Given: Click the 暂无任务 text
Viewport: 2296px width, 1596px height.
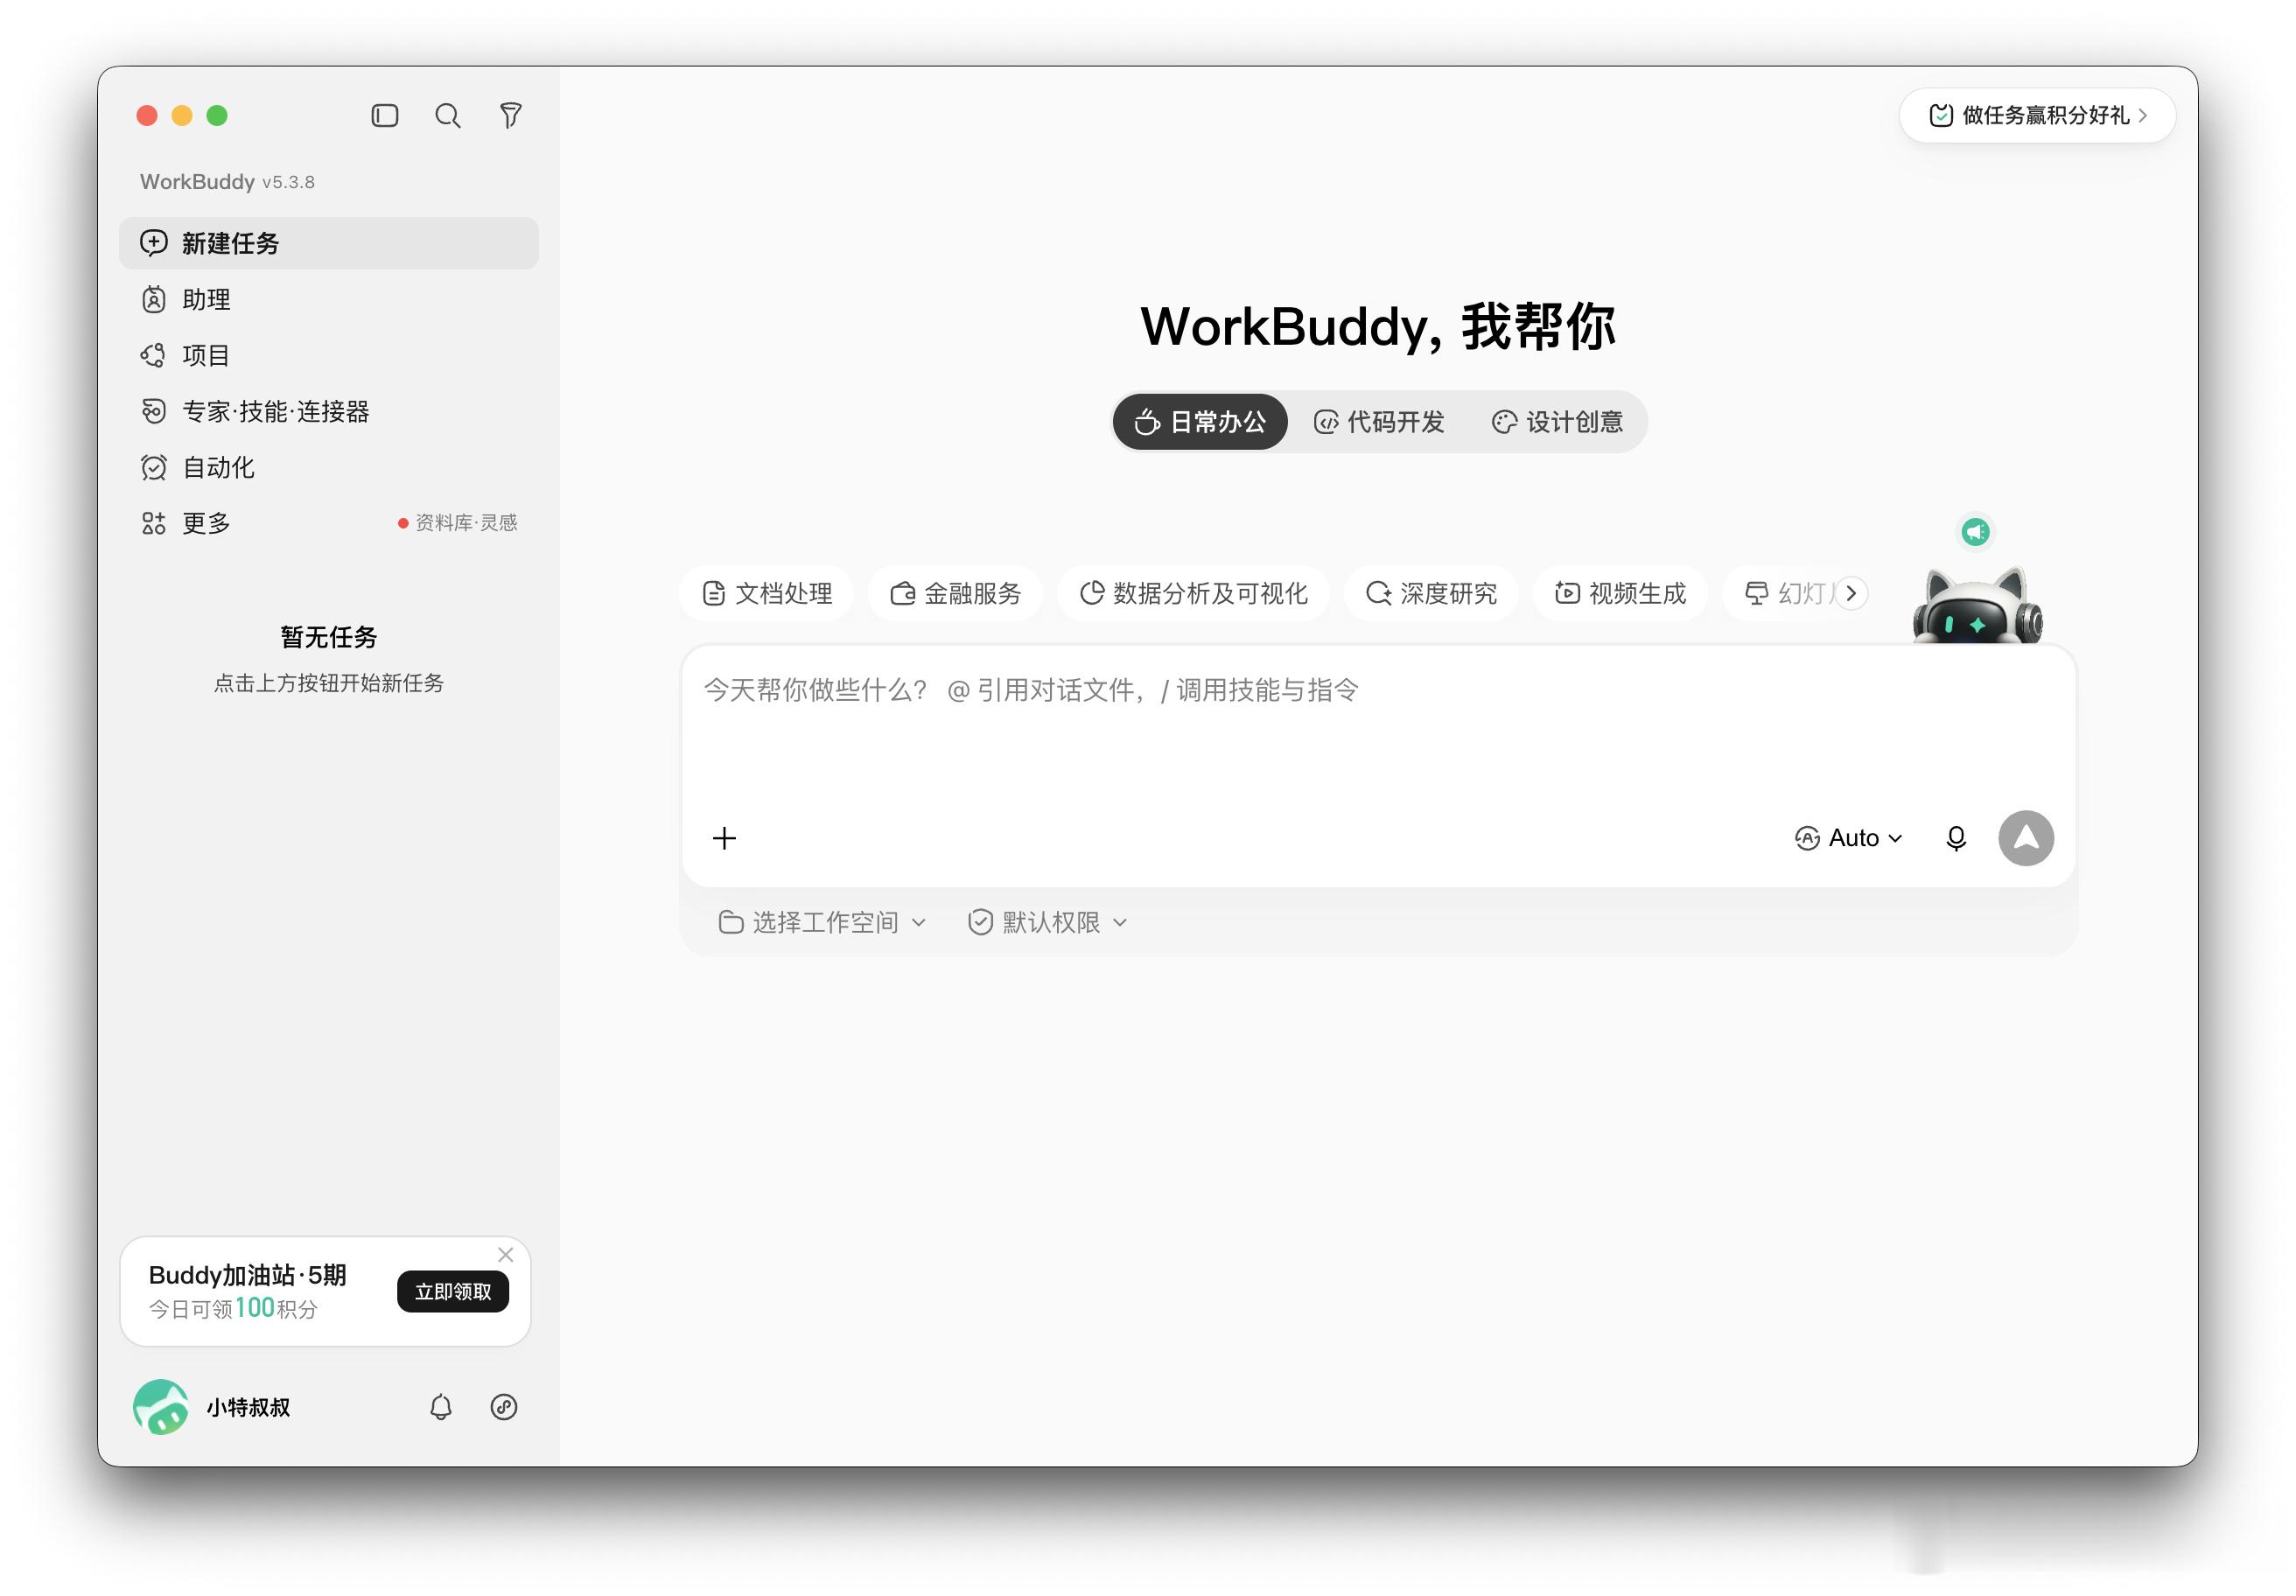Looking at the screenshot, I should [329, 637].
